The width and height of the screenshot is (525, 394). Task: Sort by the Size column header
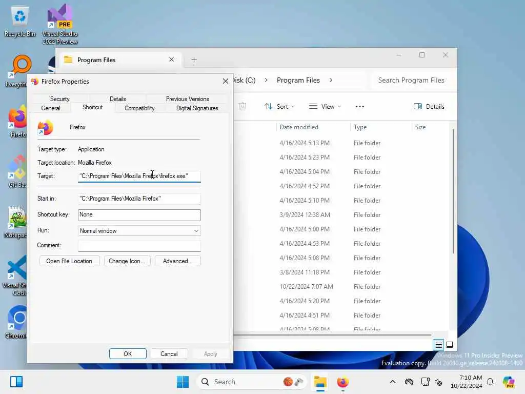point(430,127)
